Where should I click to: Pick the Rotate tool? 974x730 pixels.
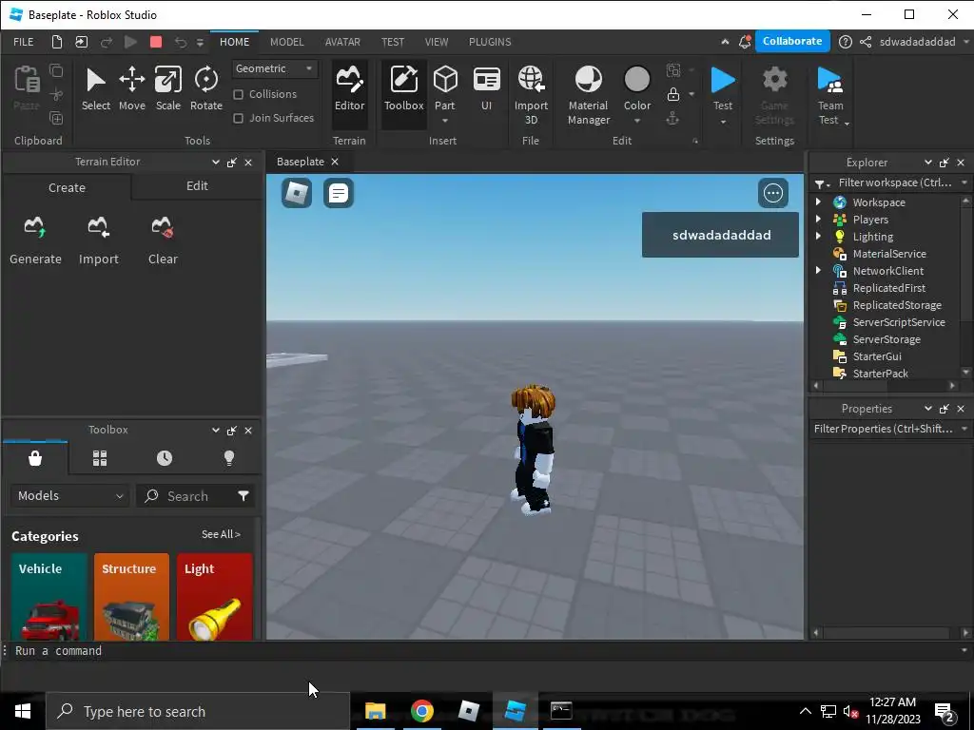click(206, 89)
